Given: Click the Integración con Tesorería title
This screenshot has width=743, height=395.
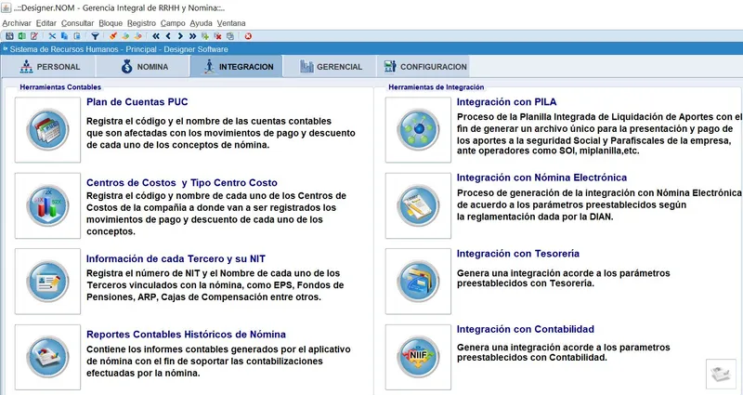Looking at the screenshot, I should (x=518, y=254).
